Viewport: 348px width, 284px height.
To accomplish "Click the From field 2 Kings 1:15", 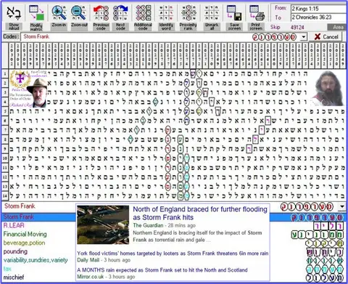I will point(318,9).
